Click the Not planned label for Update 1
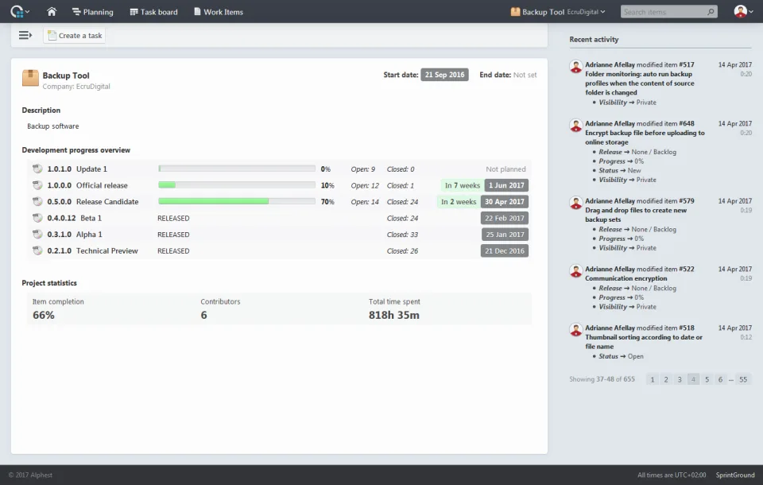The image size is (763, 485). click(x=505, y=169)
